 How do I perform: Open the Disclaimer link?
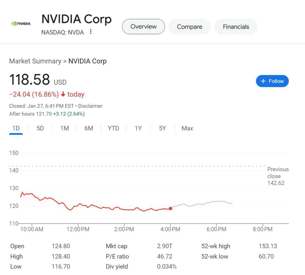coord(91,106)
